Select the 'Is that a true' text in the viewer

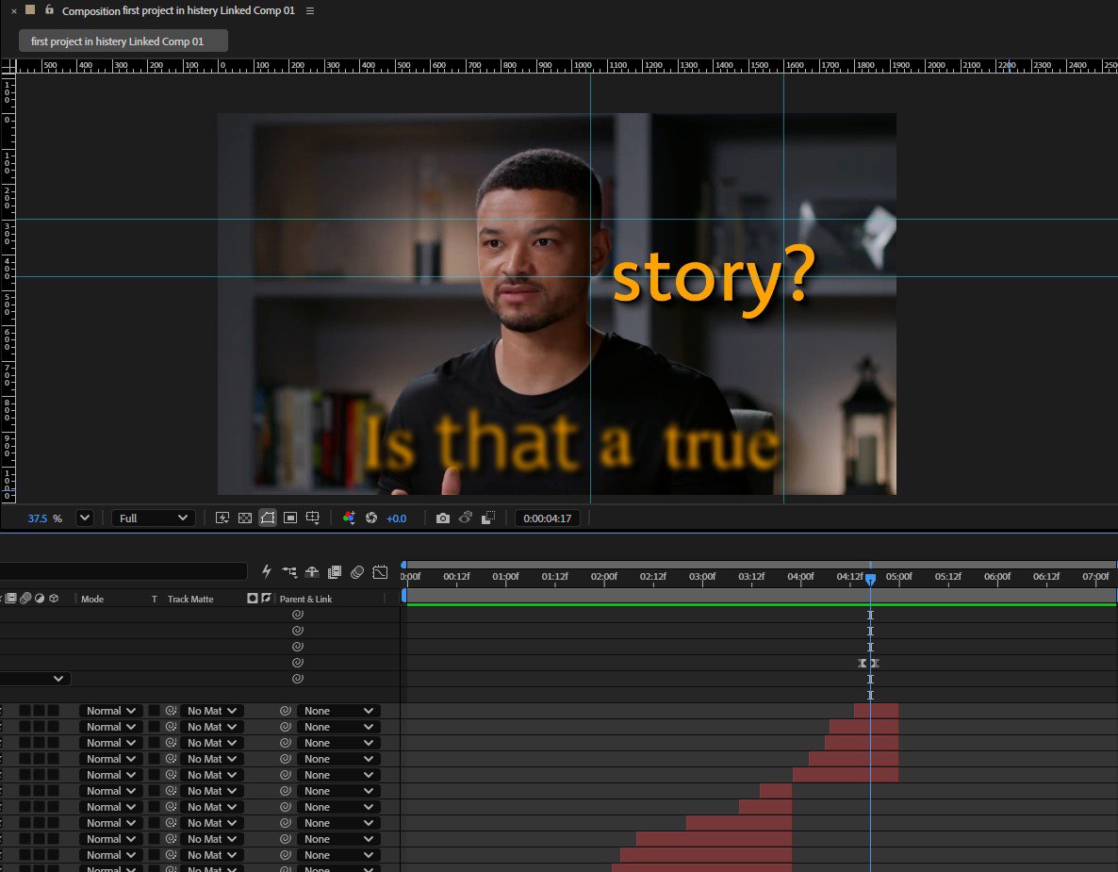(x=572, y=443)
